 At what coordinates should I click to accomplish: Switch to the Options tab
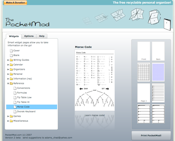pyautogui.click(x=29, y=36)
